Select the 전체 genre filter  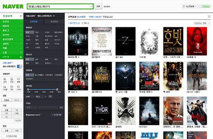click(x=30, y=32)
